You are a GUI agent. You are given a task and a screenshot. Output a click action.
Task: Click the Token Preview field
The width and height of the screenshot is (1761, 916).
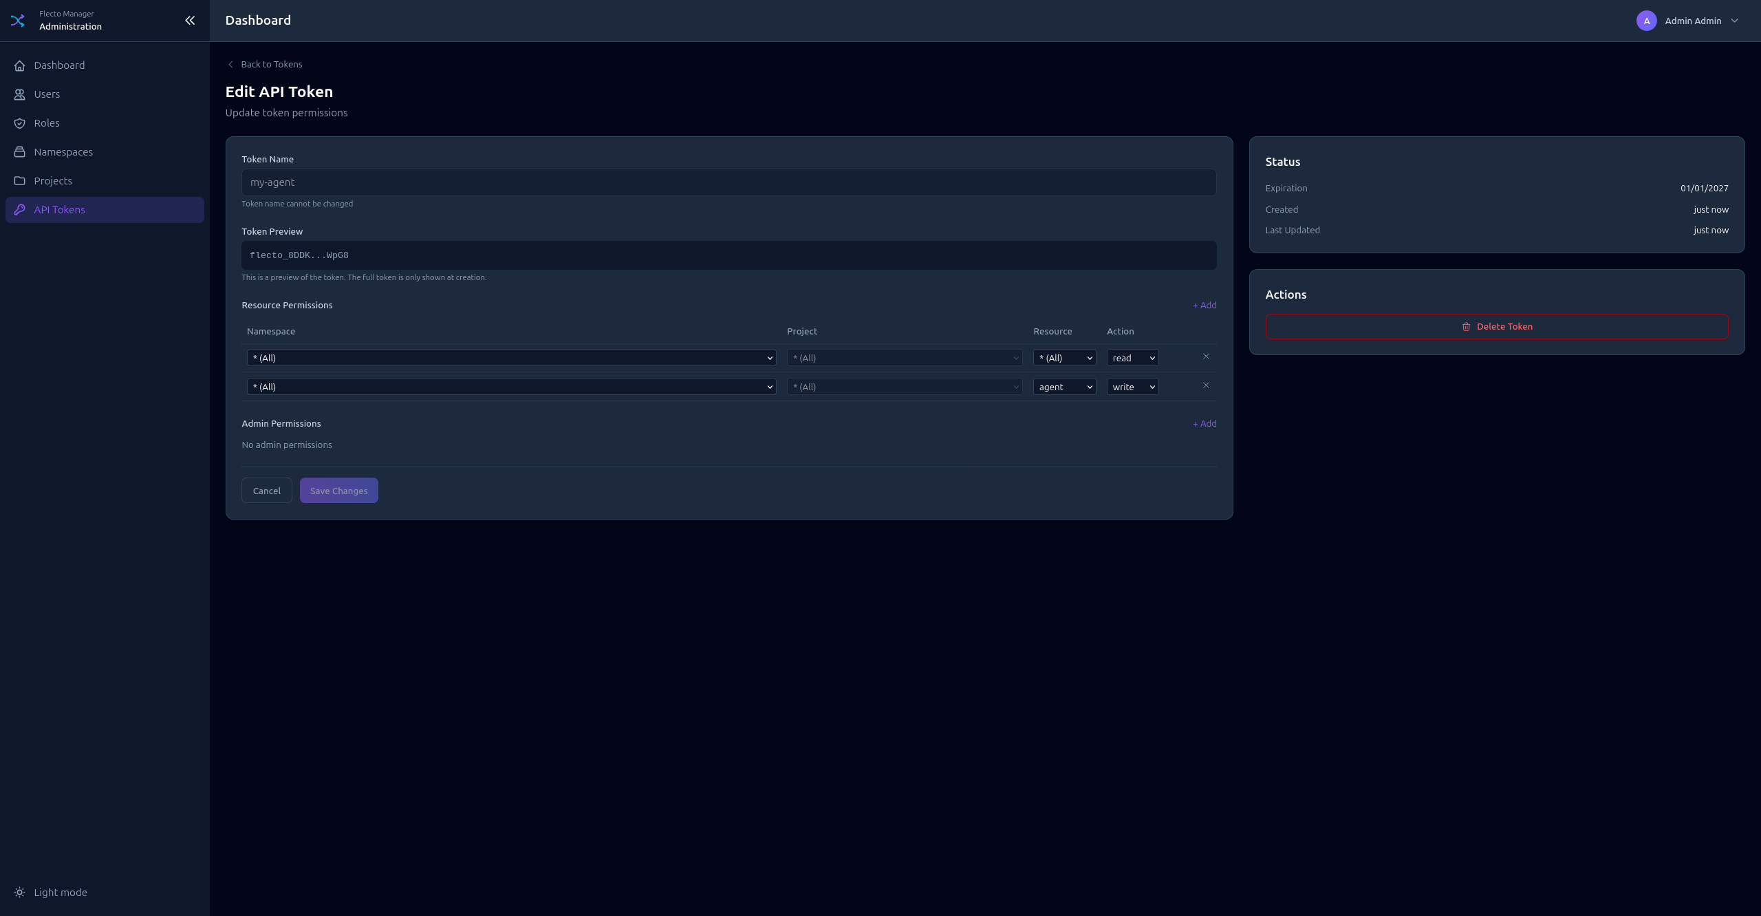(x=728, y=255)
